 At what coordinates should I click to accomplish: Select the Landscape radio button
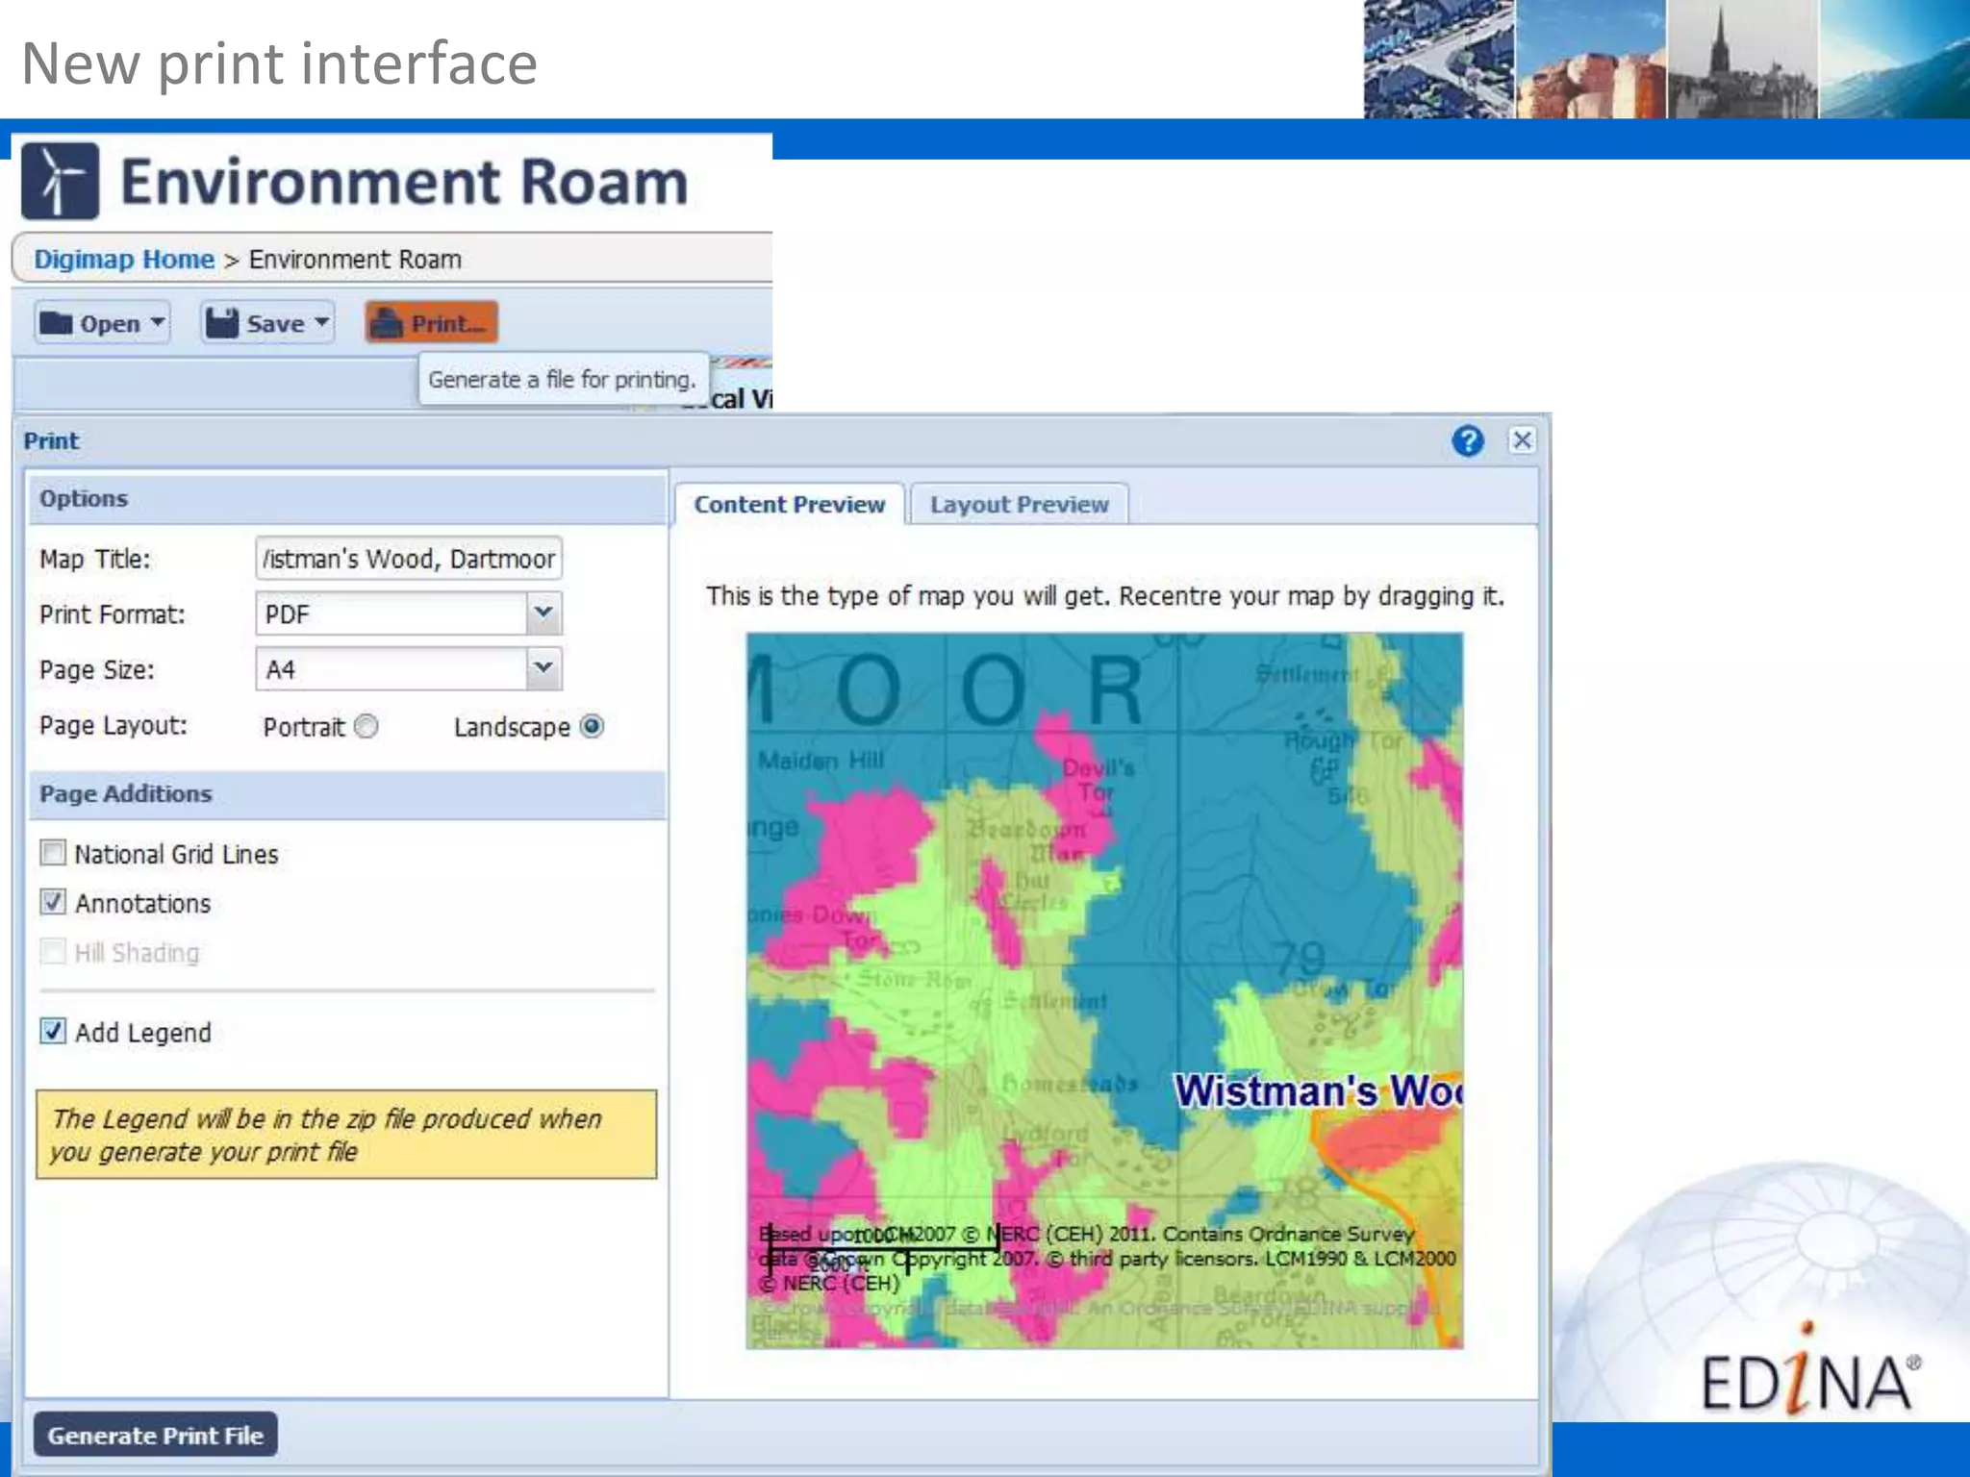click(x=593, y=726)
